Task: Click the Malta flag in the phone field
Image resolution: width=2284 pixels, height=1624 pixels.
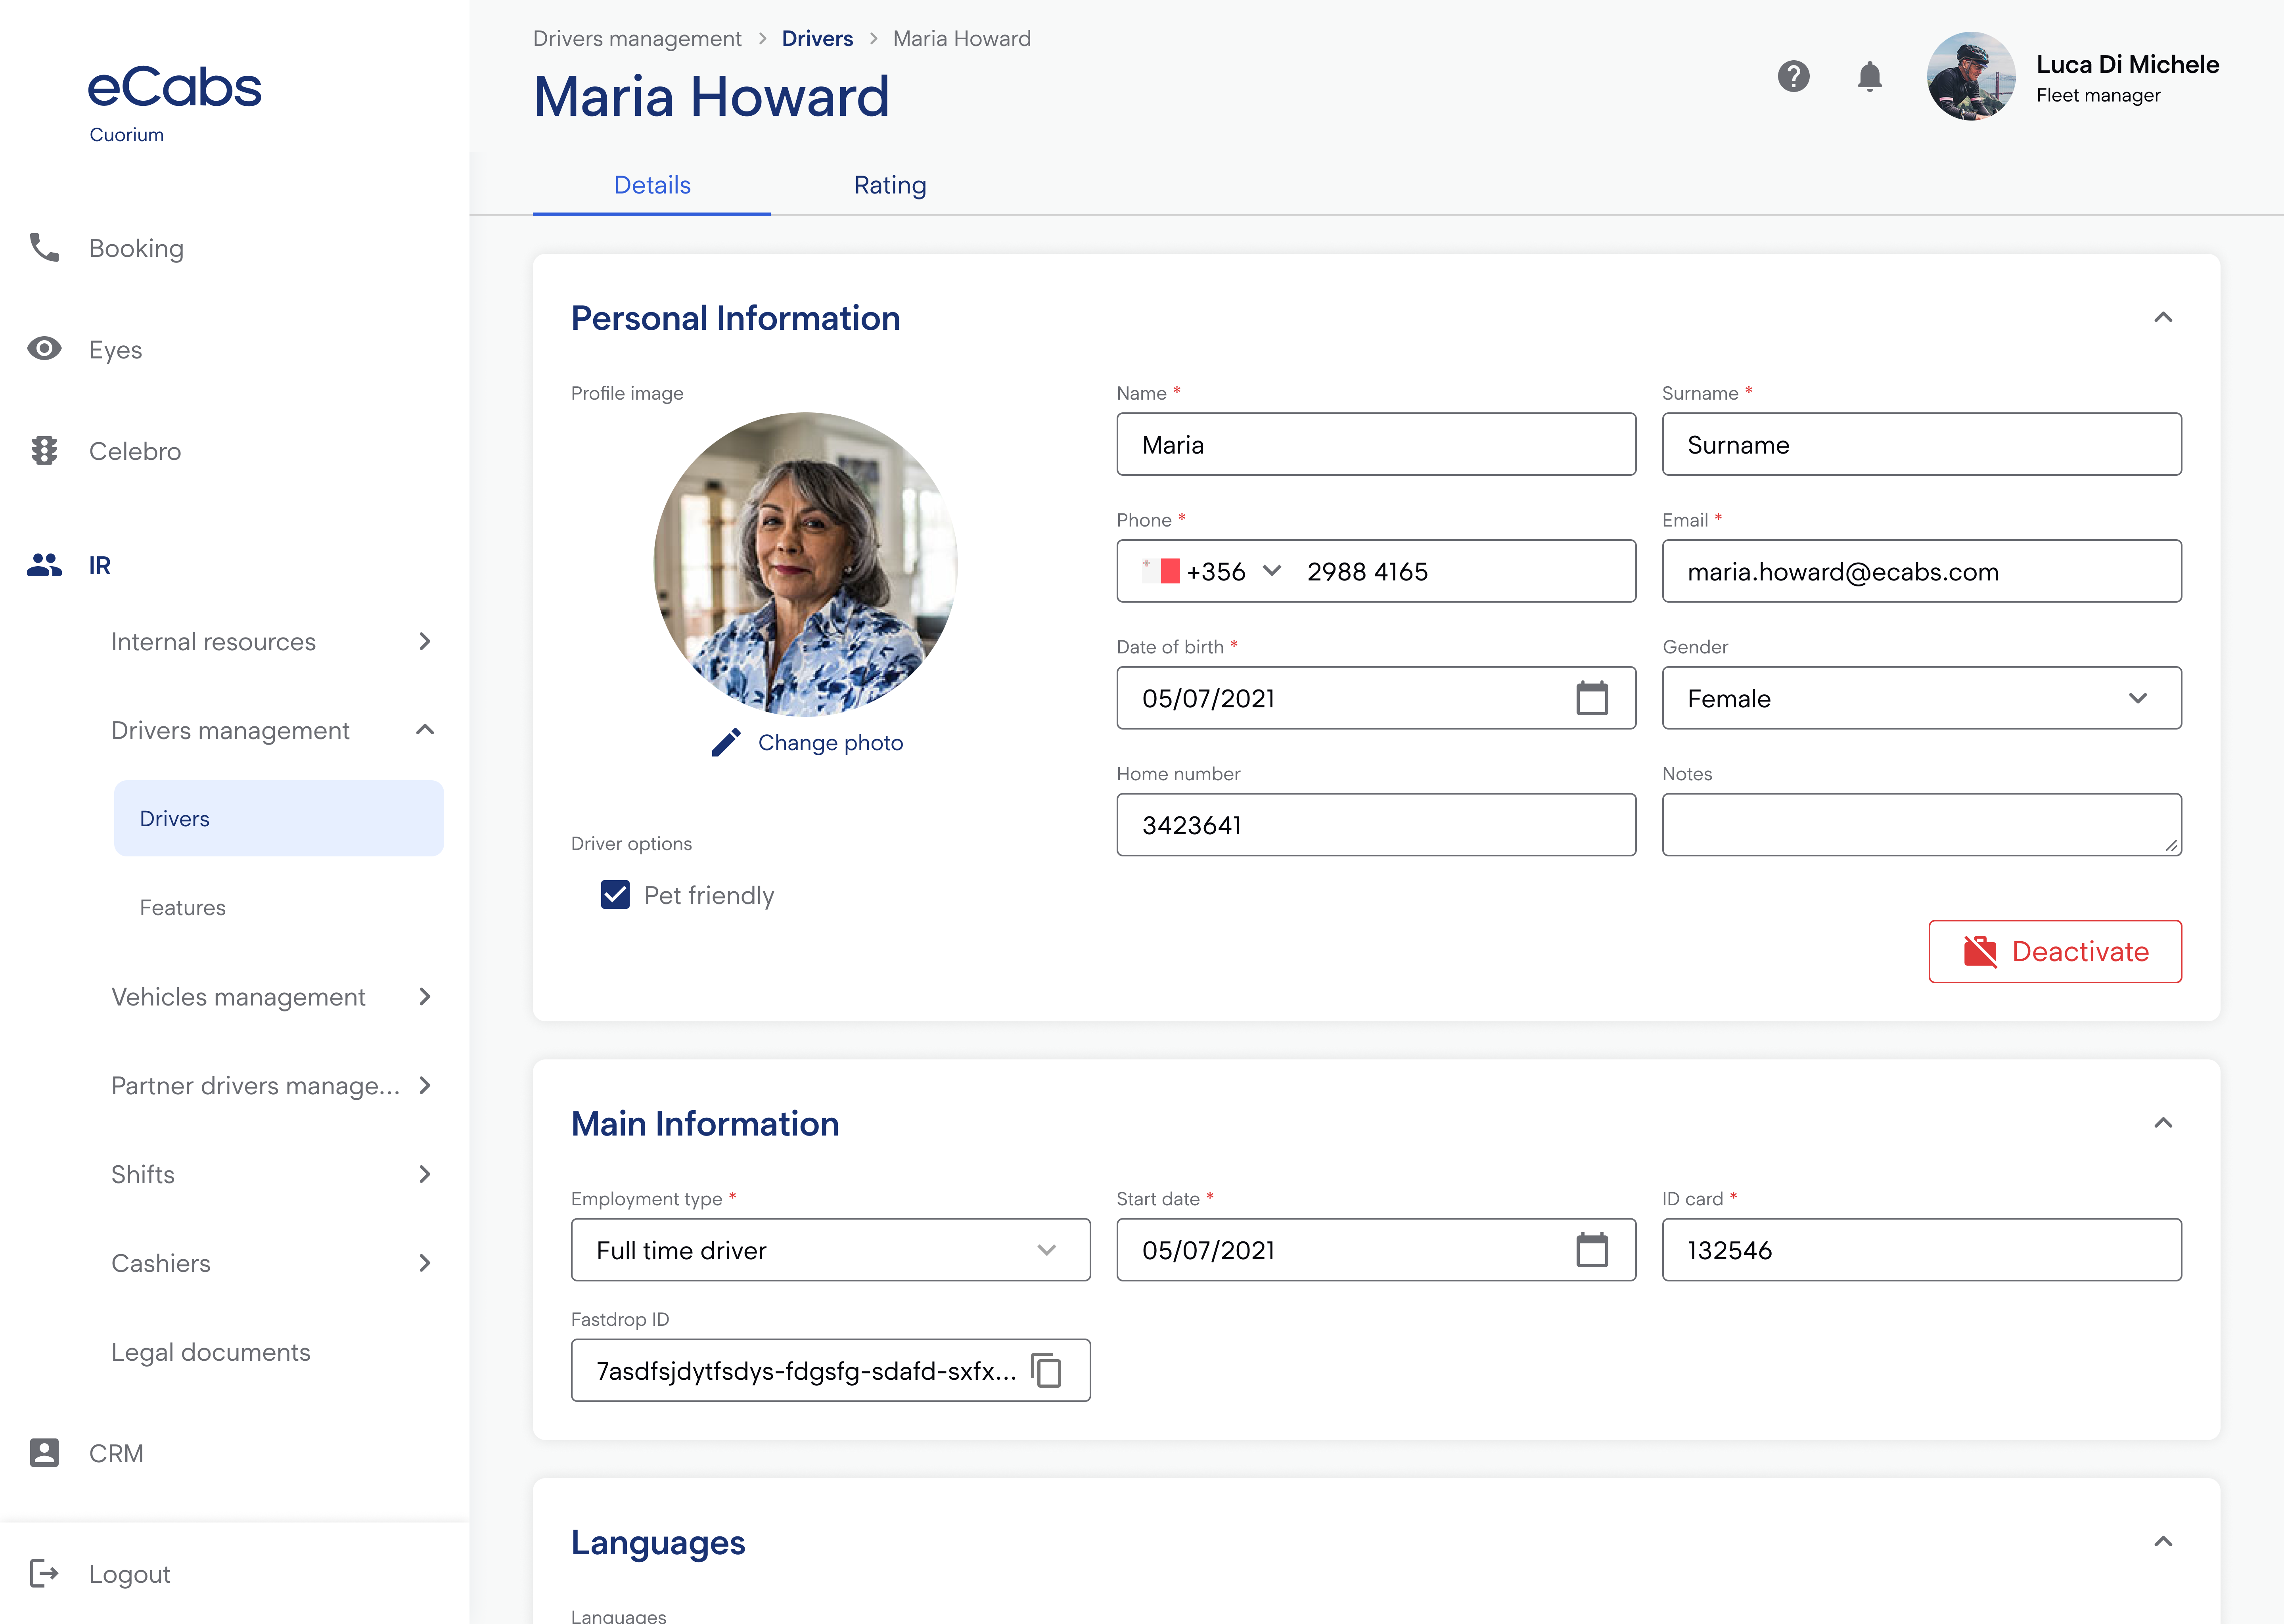Action: pyautogui.click(x=1161, y=571)
